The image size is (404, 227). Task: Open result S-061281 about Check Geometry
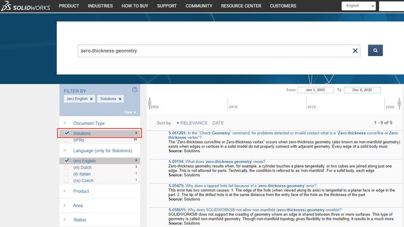pos(283,135)
